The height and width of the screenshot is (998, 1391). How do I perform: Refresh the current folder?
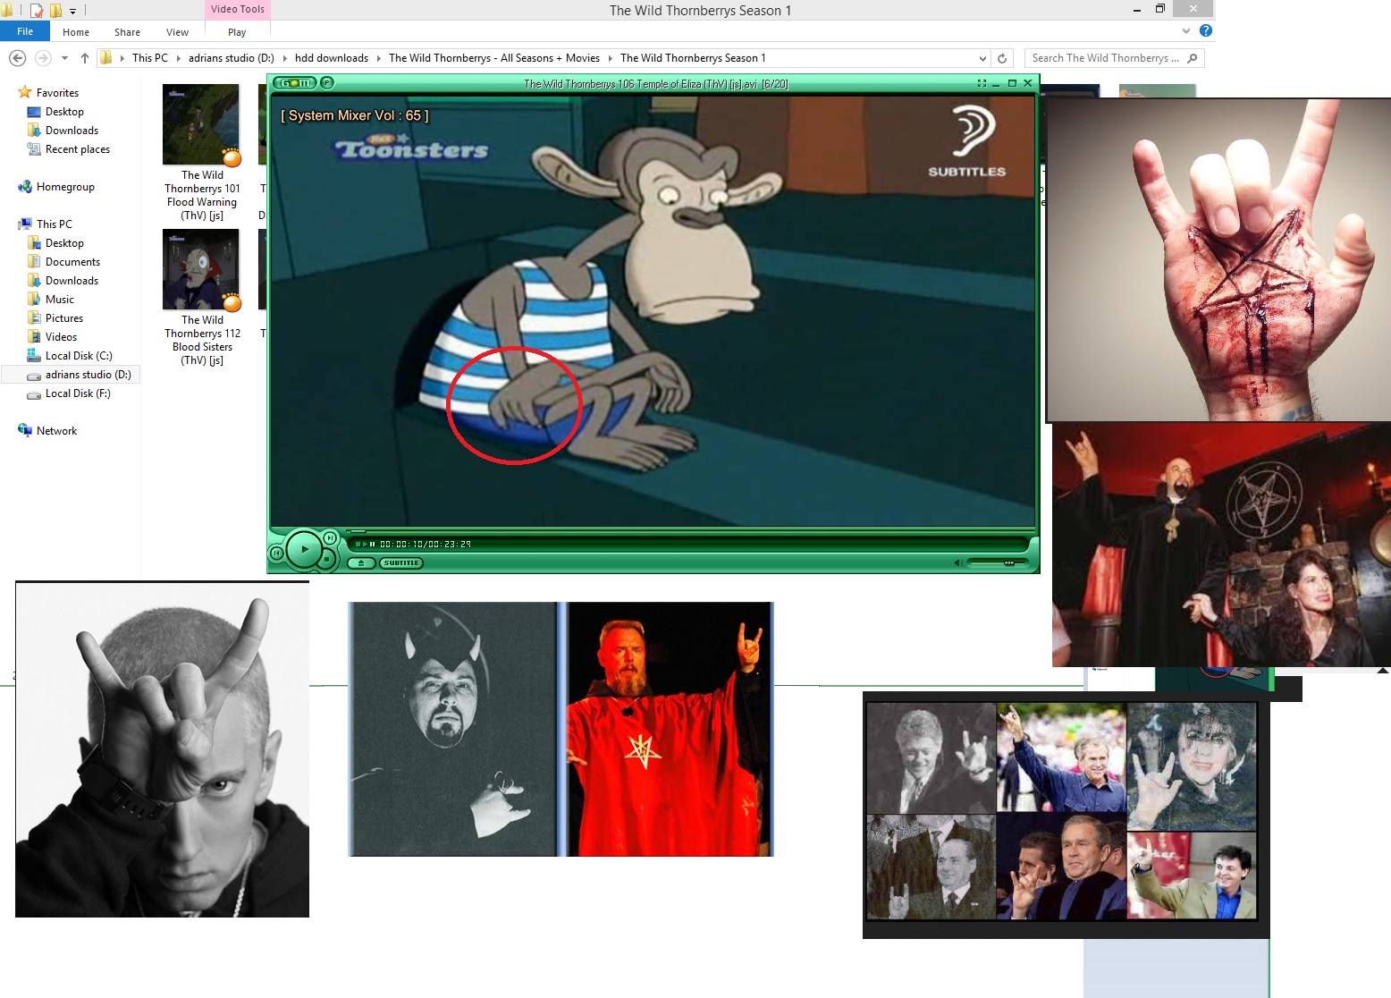coord(1002,59)
